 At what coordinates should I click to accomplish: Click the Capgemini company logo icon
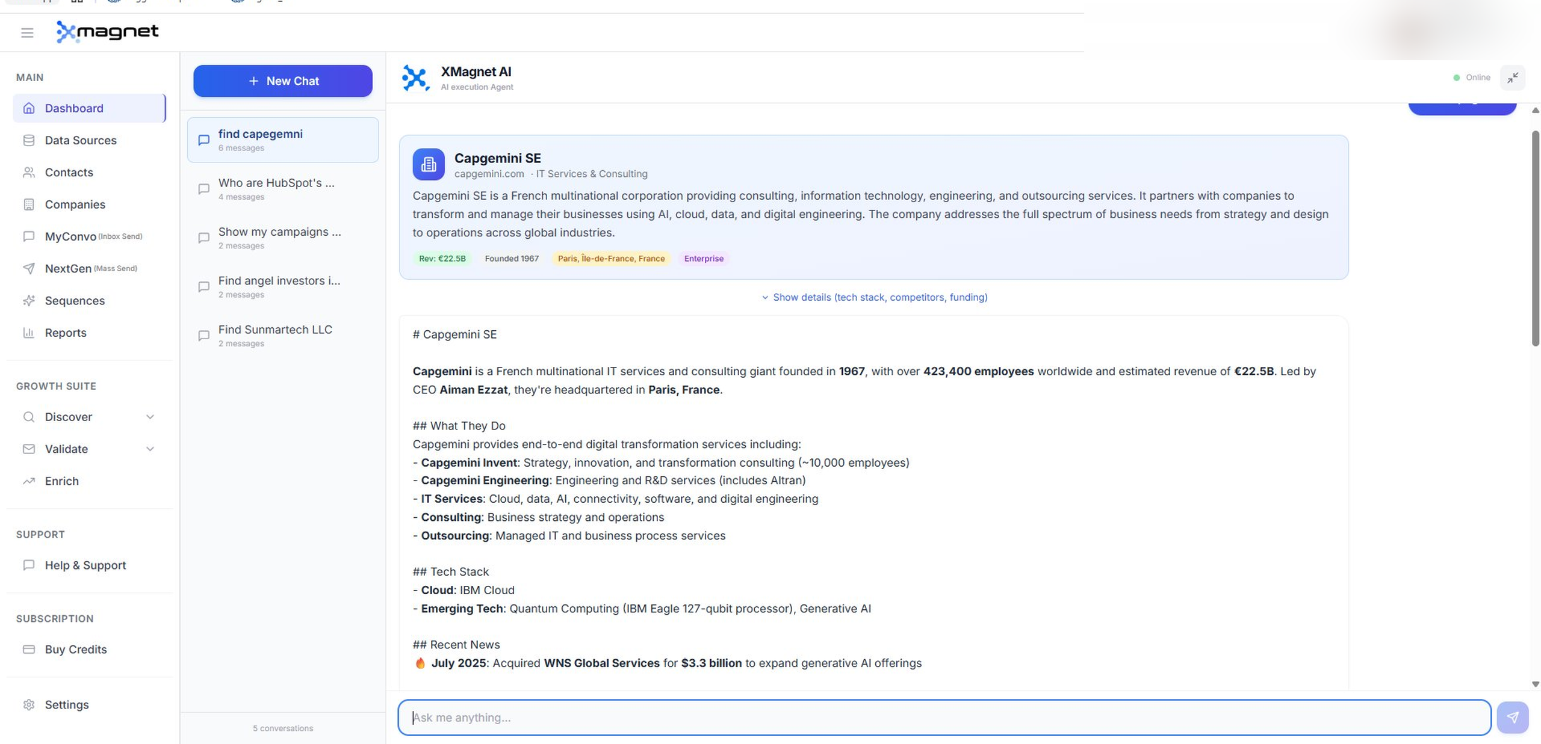[x=428, y=164]
